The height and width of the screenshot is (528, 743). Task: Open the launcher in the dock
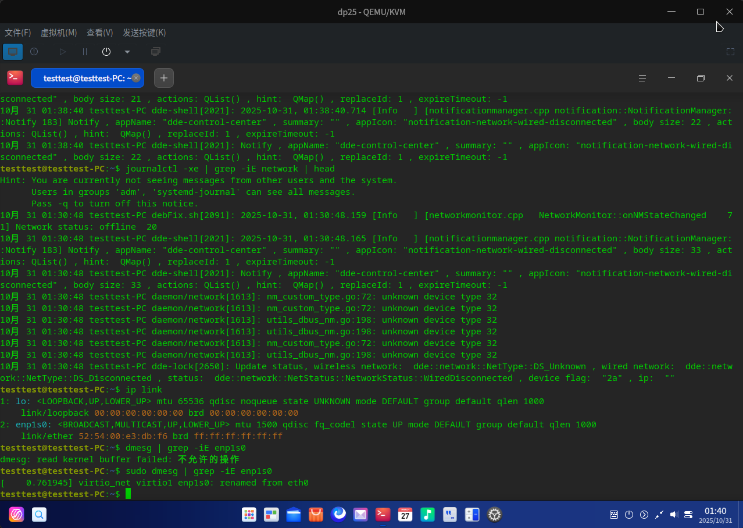[x=16, y=515]
